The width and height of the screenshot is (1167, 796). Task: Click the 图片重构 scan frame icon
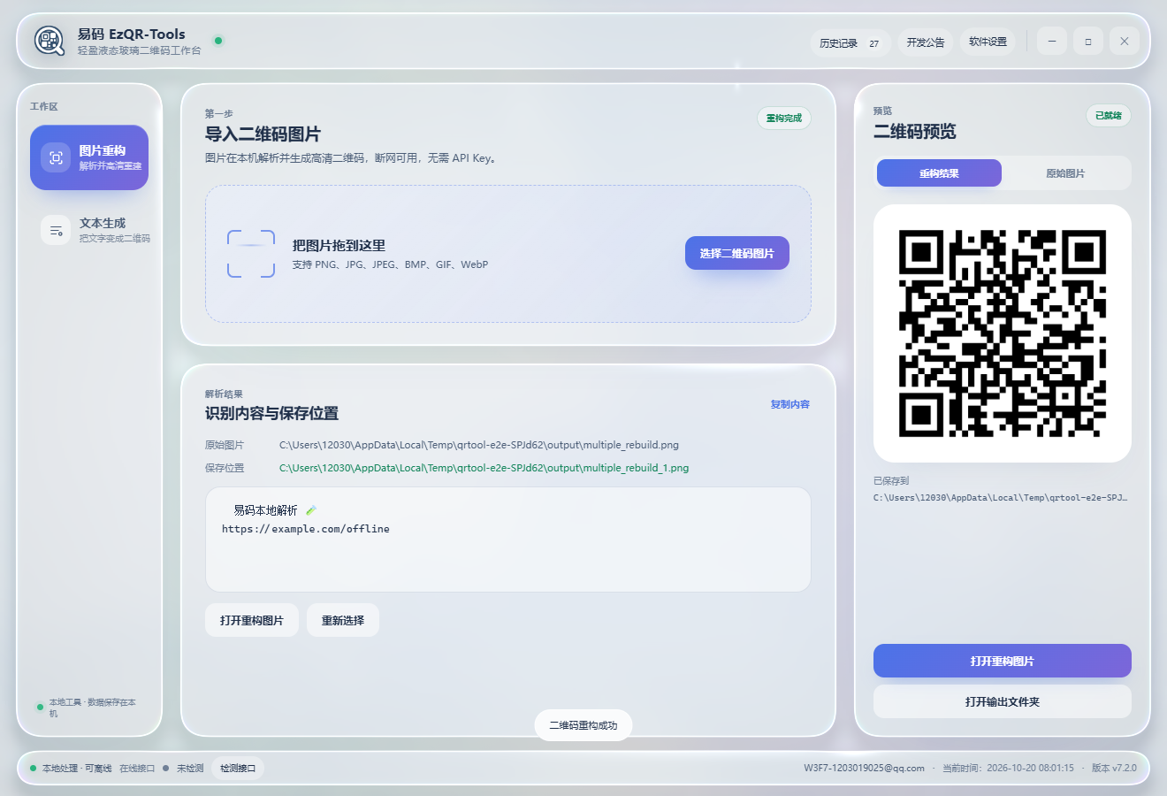56,157
